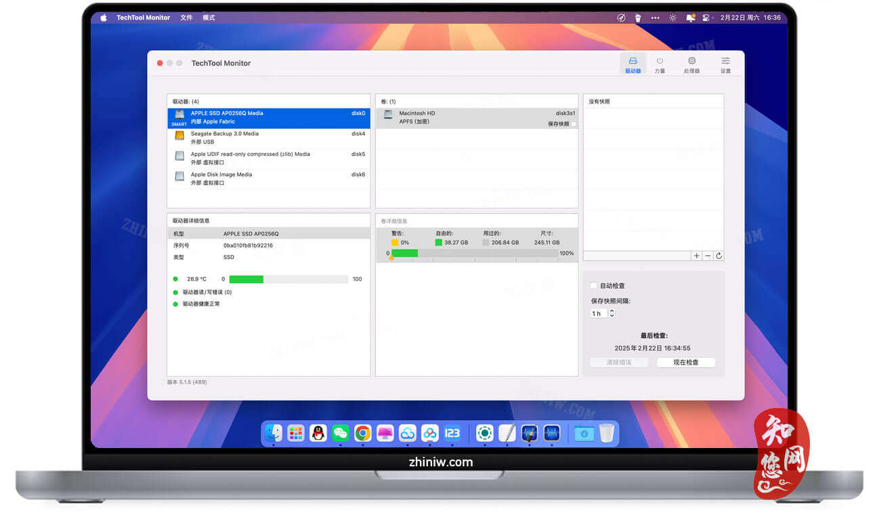Viewport: 879px width, 528px height.
Task: Click the snapshot interval up-down control
Action: [611, 313]
